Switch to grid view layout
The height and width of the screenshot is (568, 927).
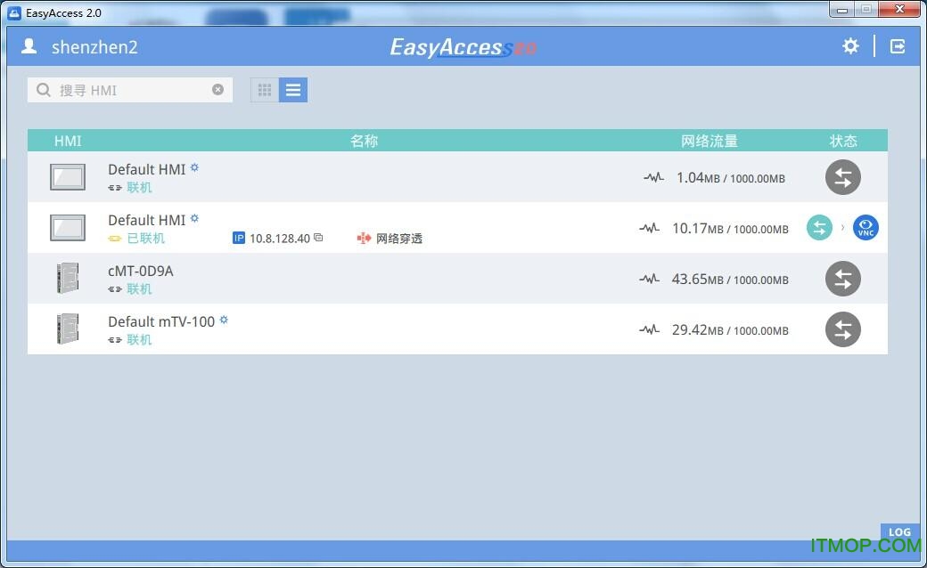click(x=264, y=89)
